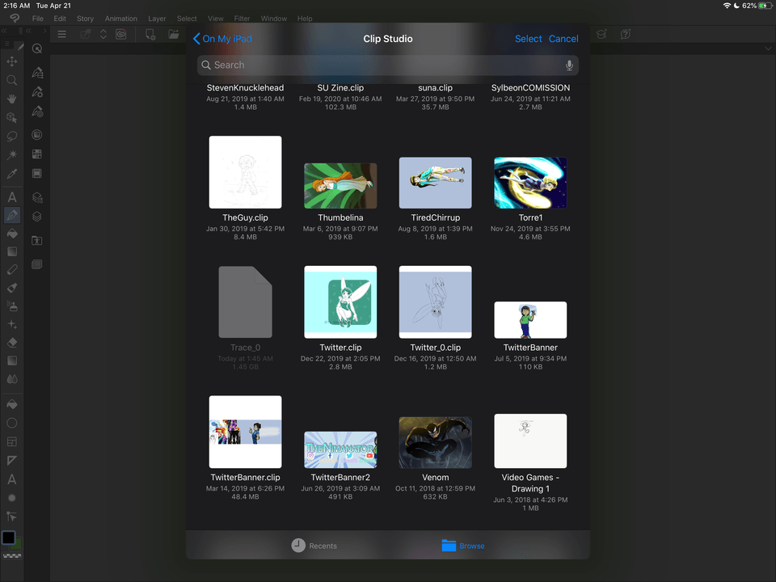Click the black main color swatch
776x582 pixels.
point(9,538)
